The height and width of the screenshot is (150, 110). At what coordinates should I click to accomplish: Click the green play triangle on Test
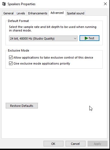pos(86,38)
